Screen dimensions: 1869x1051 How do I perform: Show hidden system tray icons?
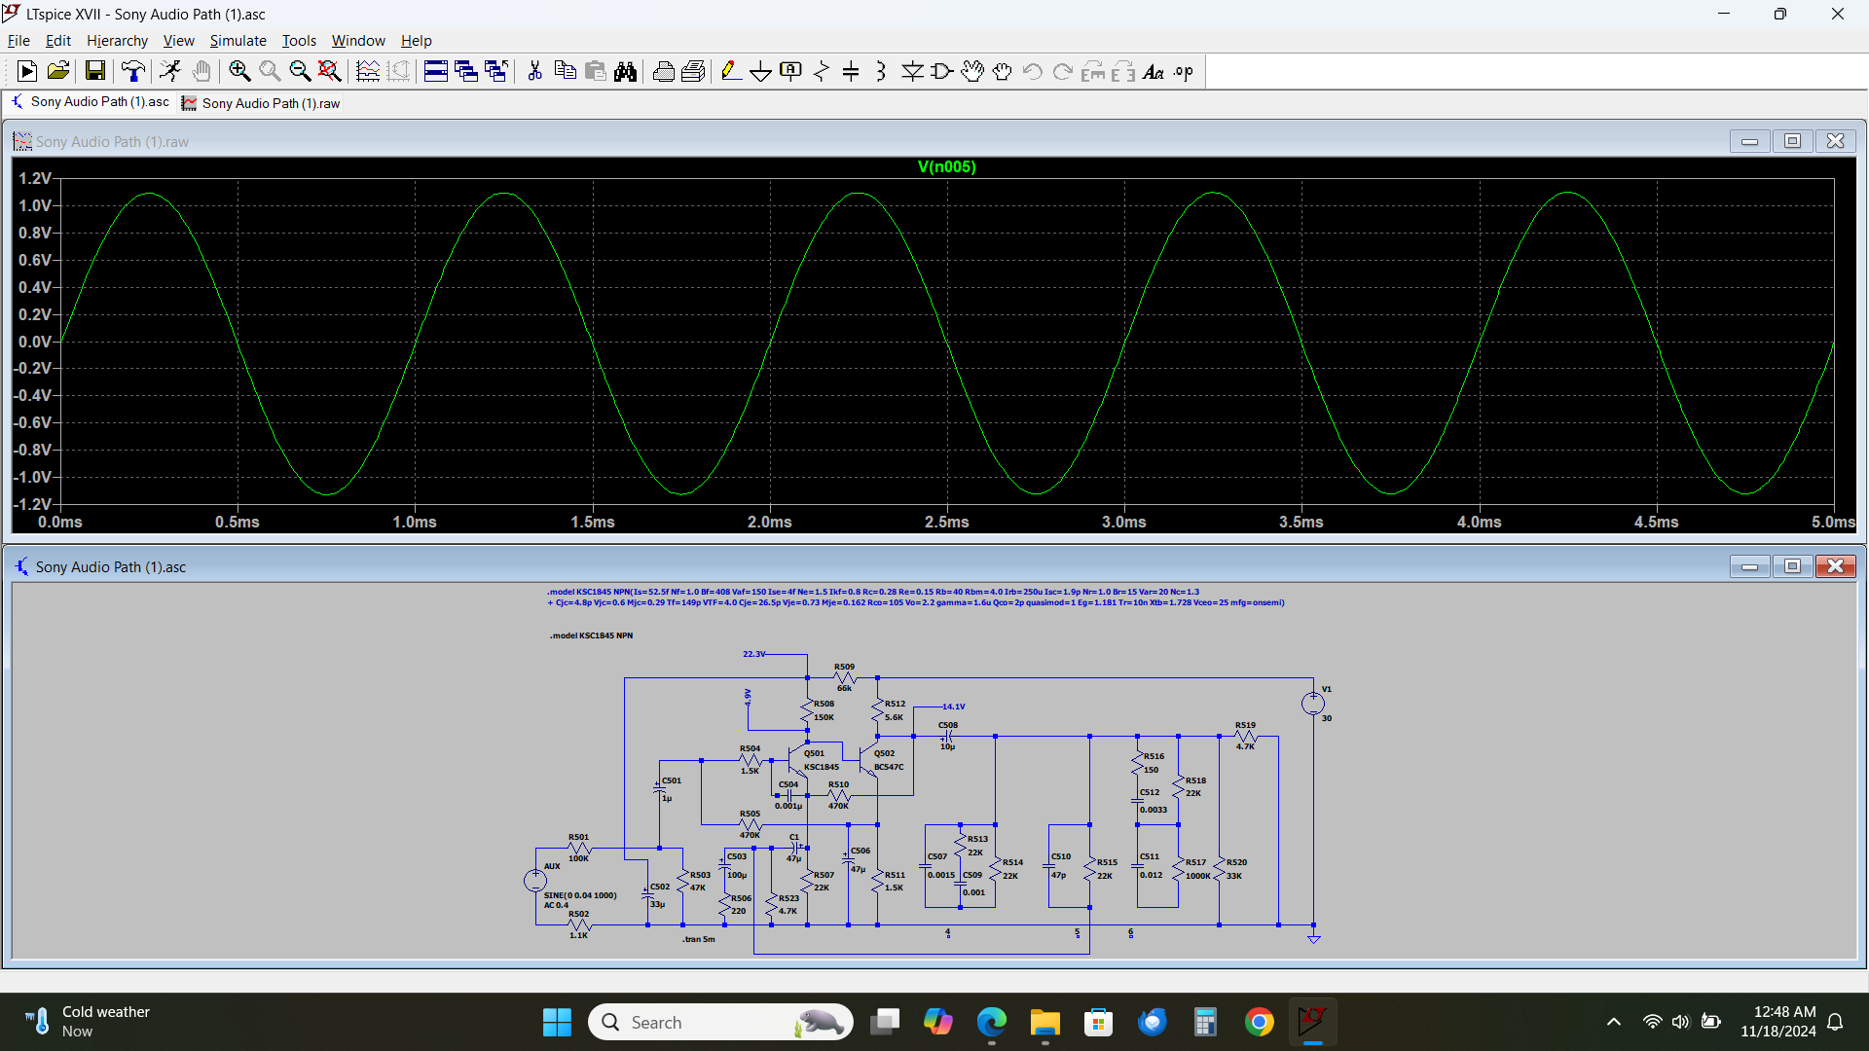coord(1614,1022)
